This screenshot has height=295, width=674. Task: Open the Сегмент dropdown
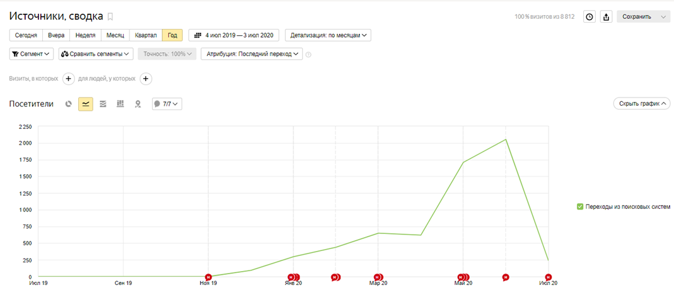pos(31,54)
